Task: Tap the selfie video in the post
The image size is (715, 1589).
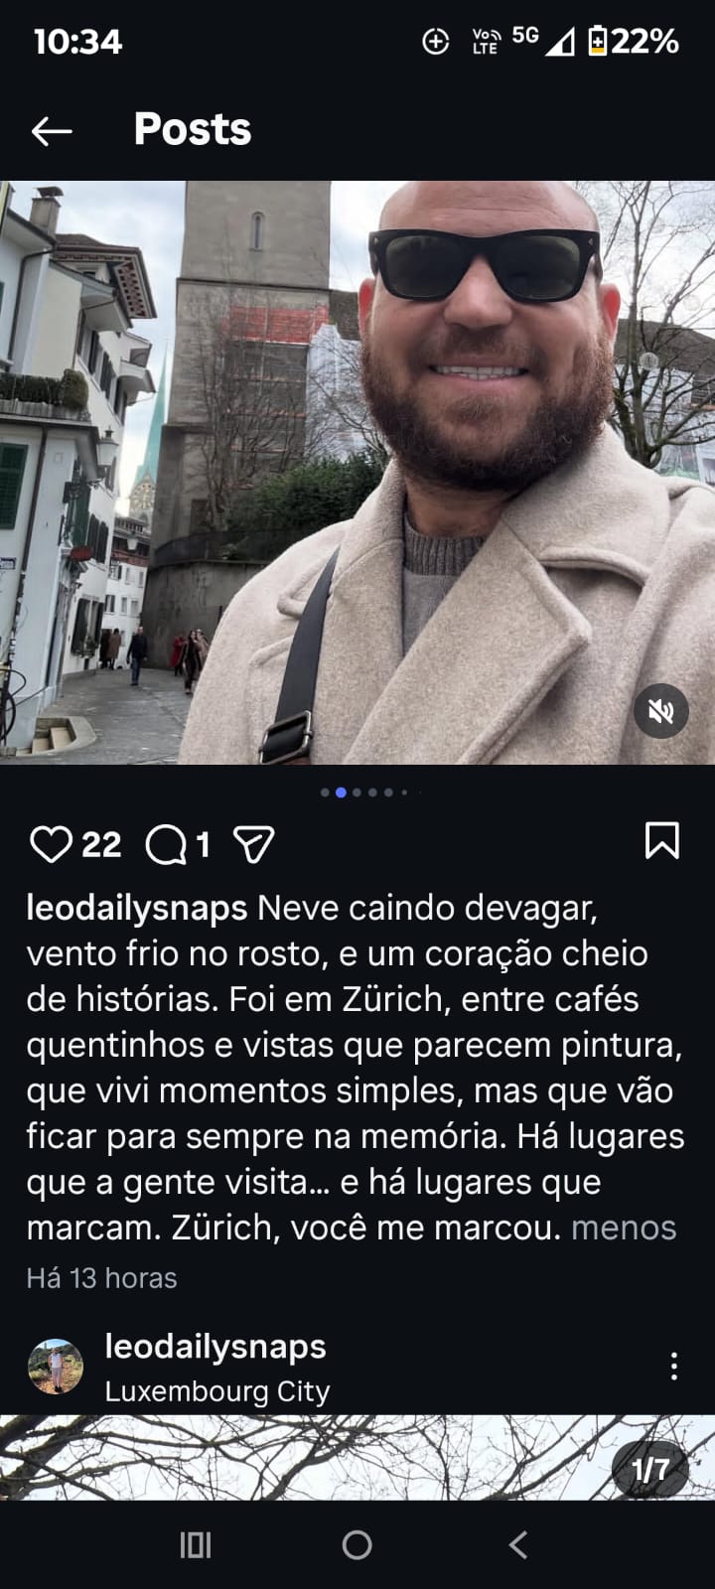Action: (357, 473)
